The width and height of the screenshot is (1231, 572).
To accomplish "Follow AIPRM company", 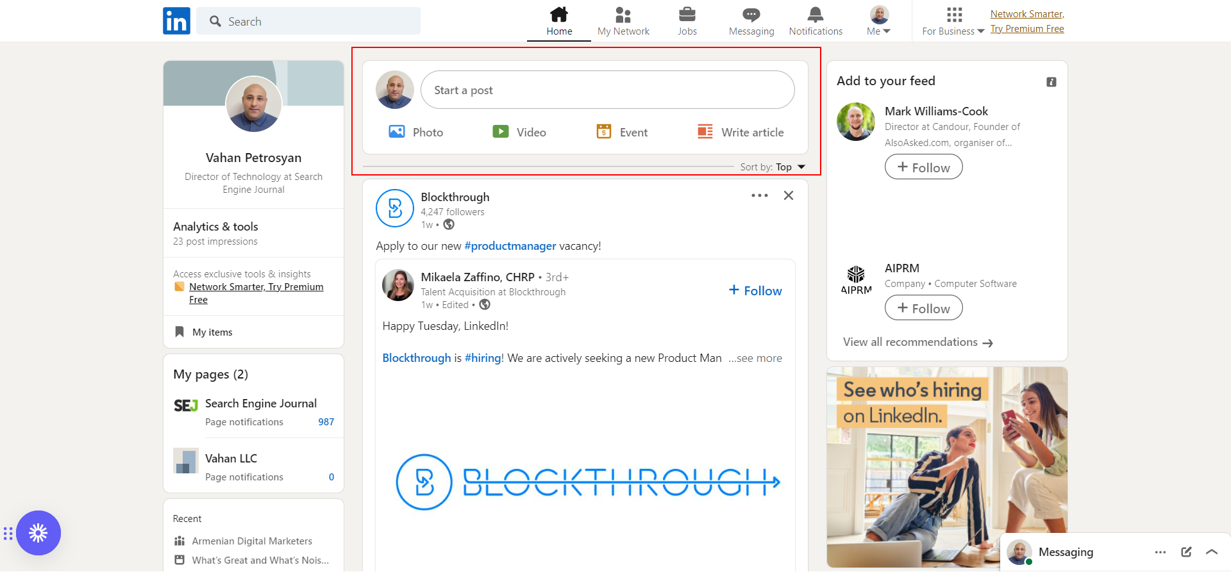I will coord(923,308).
